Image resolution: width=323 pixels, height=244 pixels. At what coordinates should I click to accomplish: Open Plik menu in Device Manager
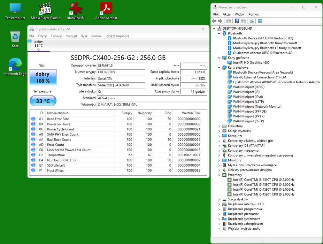point(216,14)
